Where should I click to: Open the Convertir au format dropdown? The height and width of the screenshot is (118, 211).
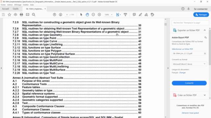click(x=189, y=64)
